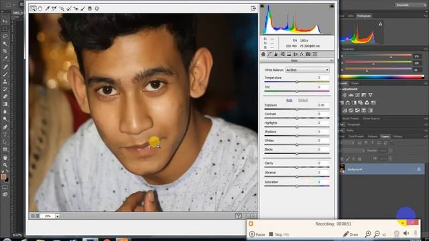Click the Exposure value field

[322, 105]
